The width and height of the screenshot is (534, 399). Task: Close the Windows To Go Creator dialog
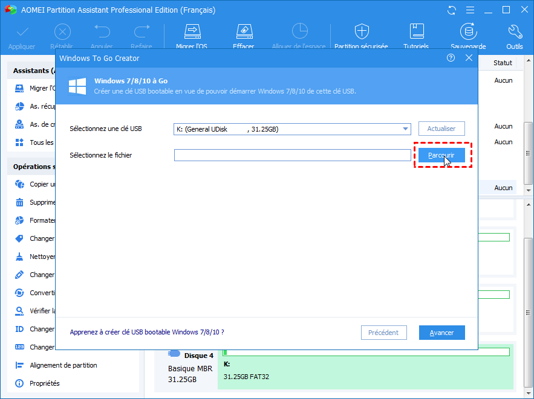click(x=469, y=58)
